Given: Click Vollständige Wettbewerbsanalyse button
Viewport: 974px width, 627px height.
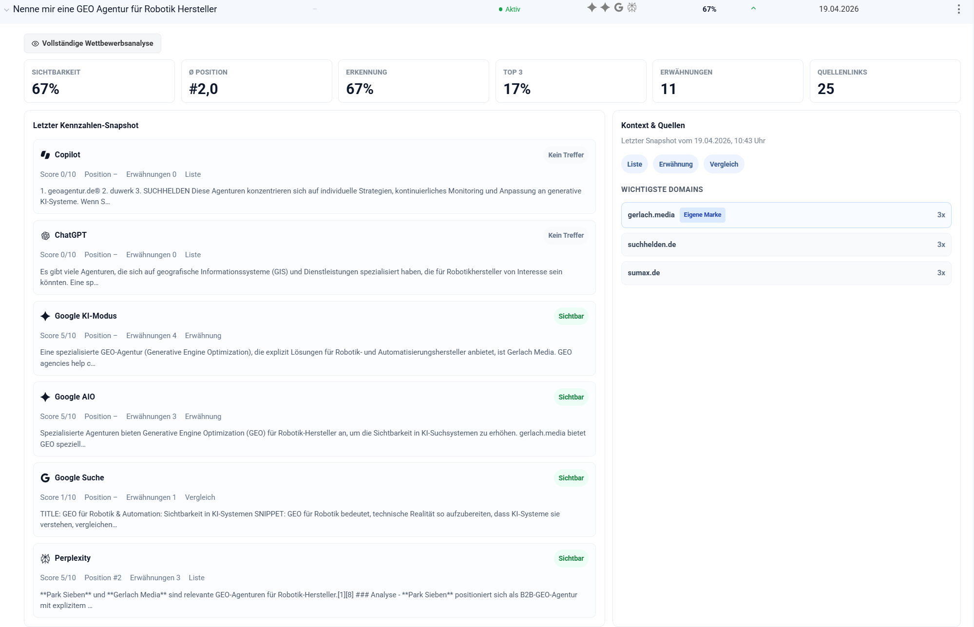Looking at the screenshot, I should pyautogui.click(x=93, y=43).
